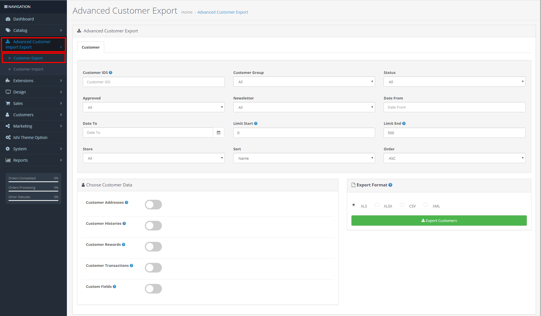Open the Dashboard link
The image size is (541, 316).
[x=33, y=19]
